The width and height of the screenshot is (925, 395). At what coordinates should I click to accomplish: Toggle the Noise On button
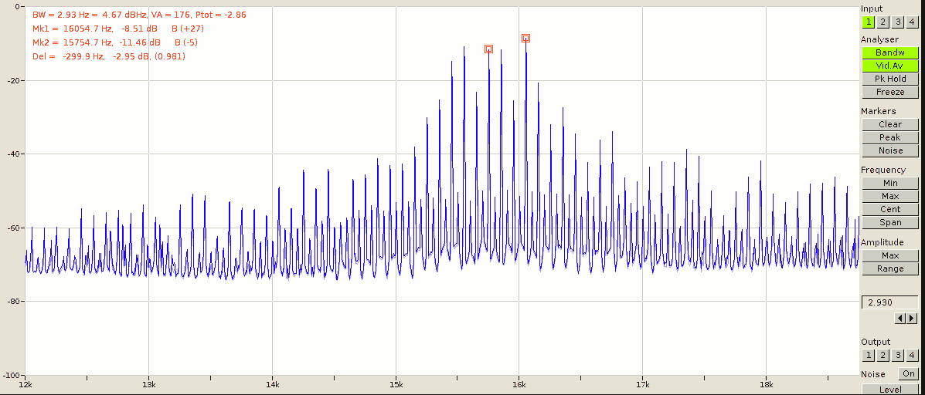(909, 374)
